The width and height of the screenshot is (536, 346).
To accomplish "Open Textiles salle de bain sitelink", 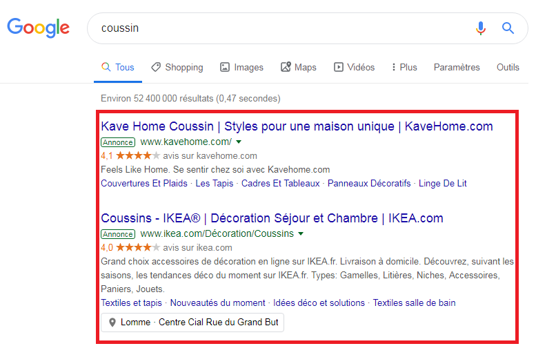I will click(414, 303).
